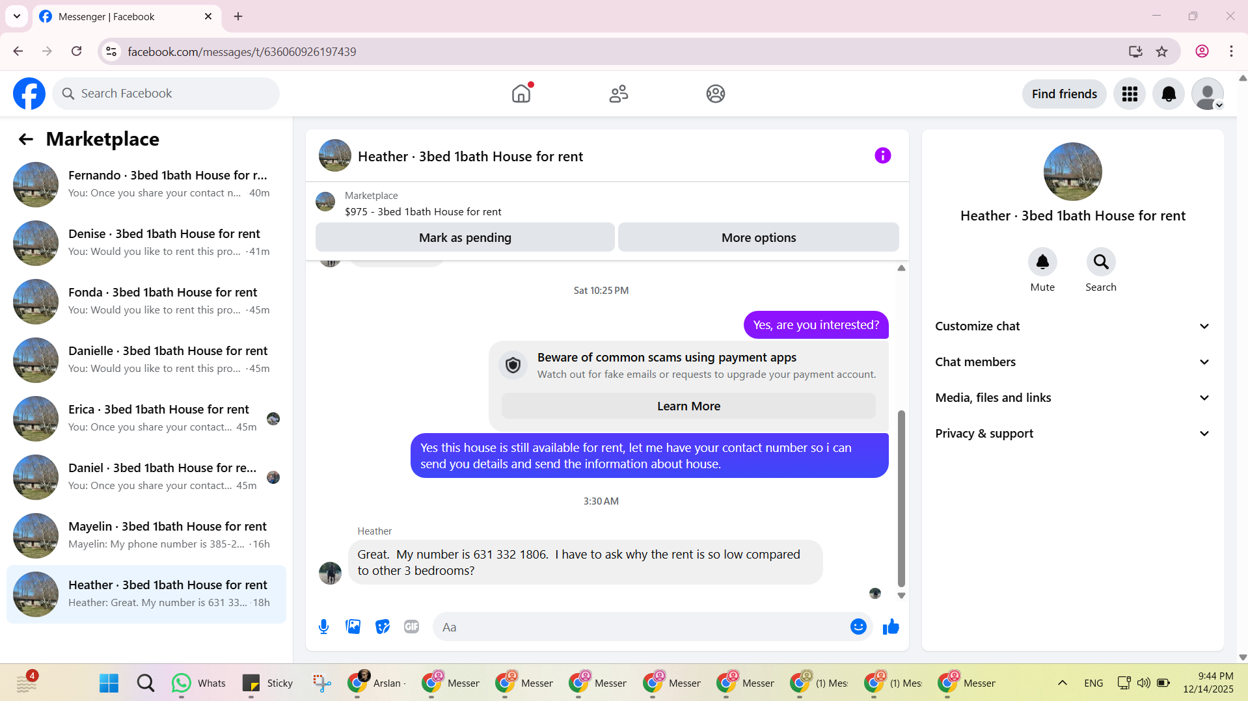Click Heather's large profile picture in sidebar
This screenshot has width=1248, height=701.
point(1072,172)
